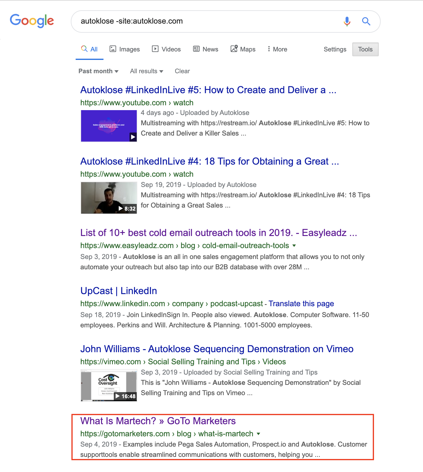The height and width of the screenshot is (472, 423).
Task: Click the vimeo.com Social Selling URL text
Action: pos(183,362)
